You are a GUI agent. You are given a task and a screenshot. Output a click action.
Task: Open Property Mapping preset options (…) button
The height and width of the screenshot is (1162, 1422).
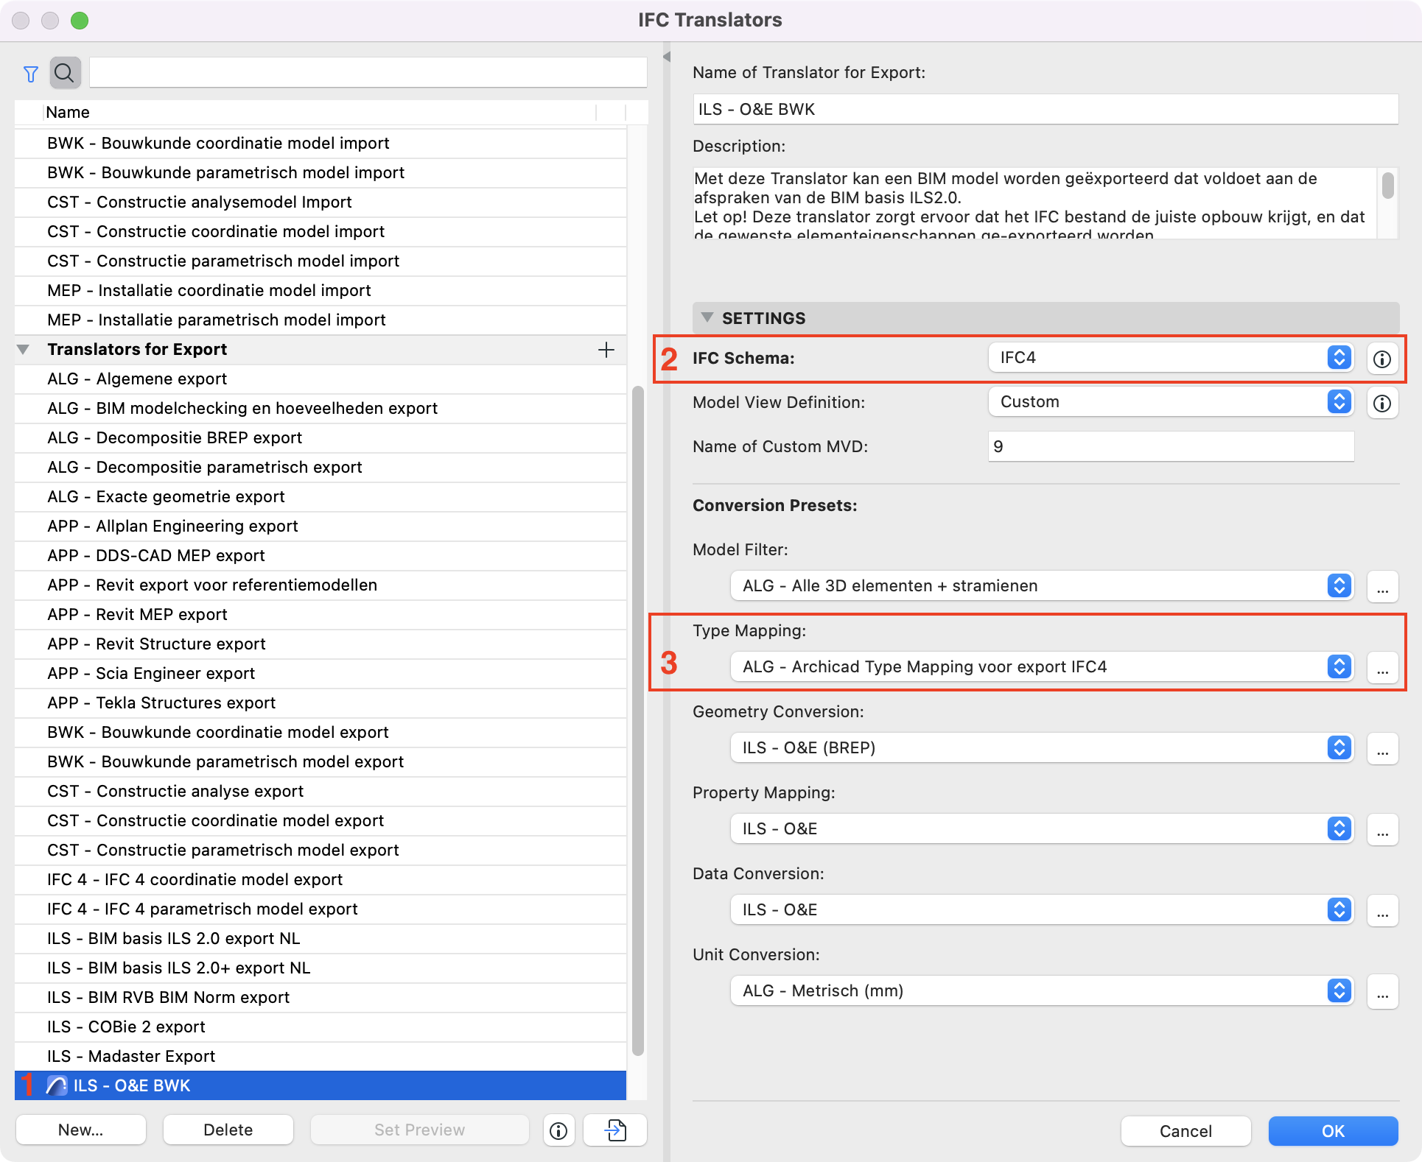coord(1382,830)
